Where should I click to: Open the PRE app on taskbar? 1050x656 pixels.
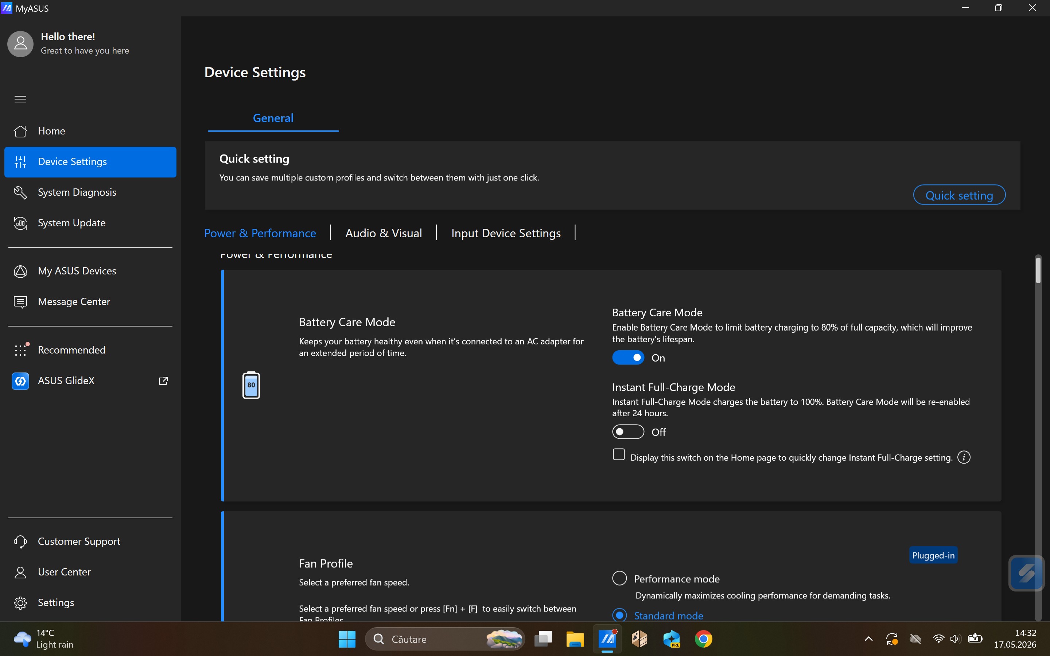point(672,639)
